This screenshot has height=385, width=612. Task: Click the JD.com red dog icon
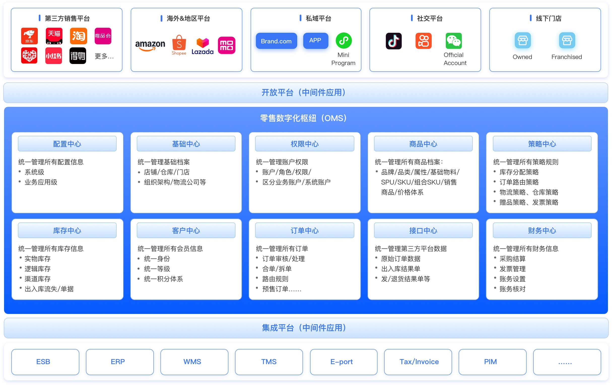[x=29, y=36]
